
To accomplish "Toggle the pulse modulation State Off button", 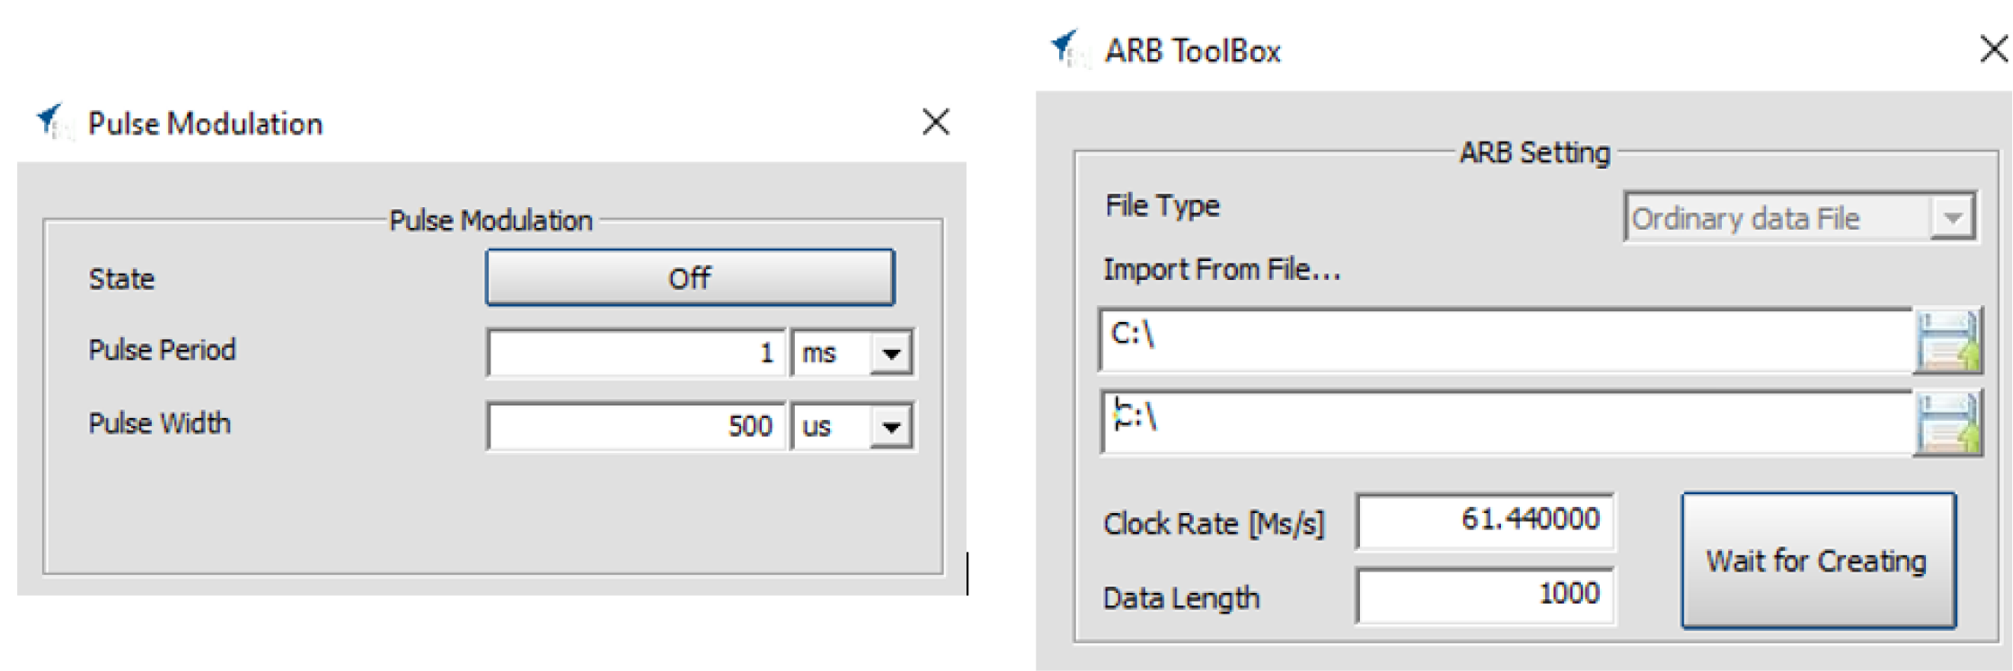I will pos(689,278).
